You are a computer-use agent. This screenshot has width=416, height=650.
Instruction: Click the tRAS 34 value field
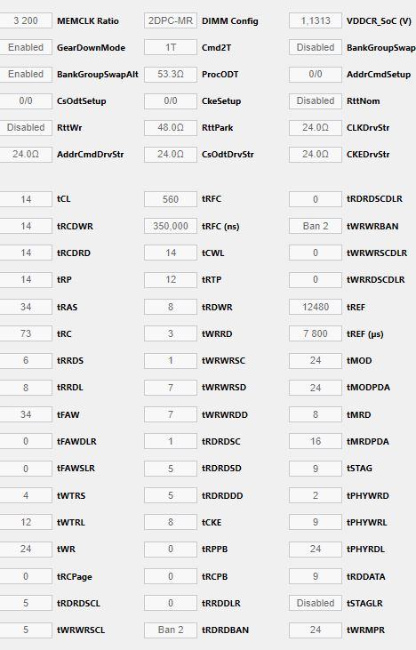click(x=26, y=307)
